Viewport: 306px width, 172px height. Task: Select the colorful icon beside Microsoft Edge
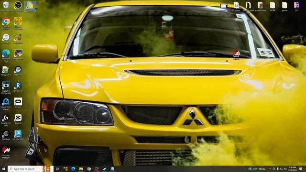[18, 54]
